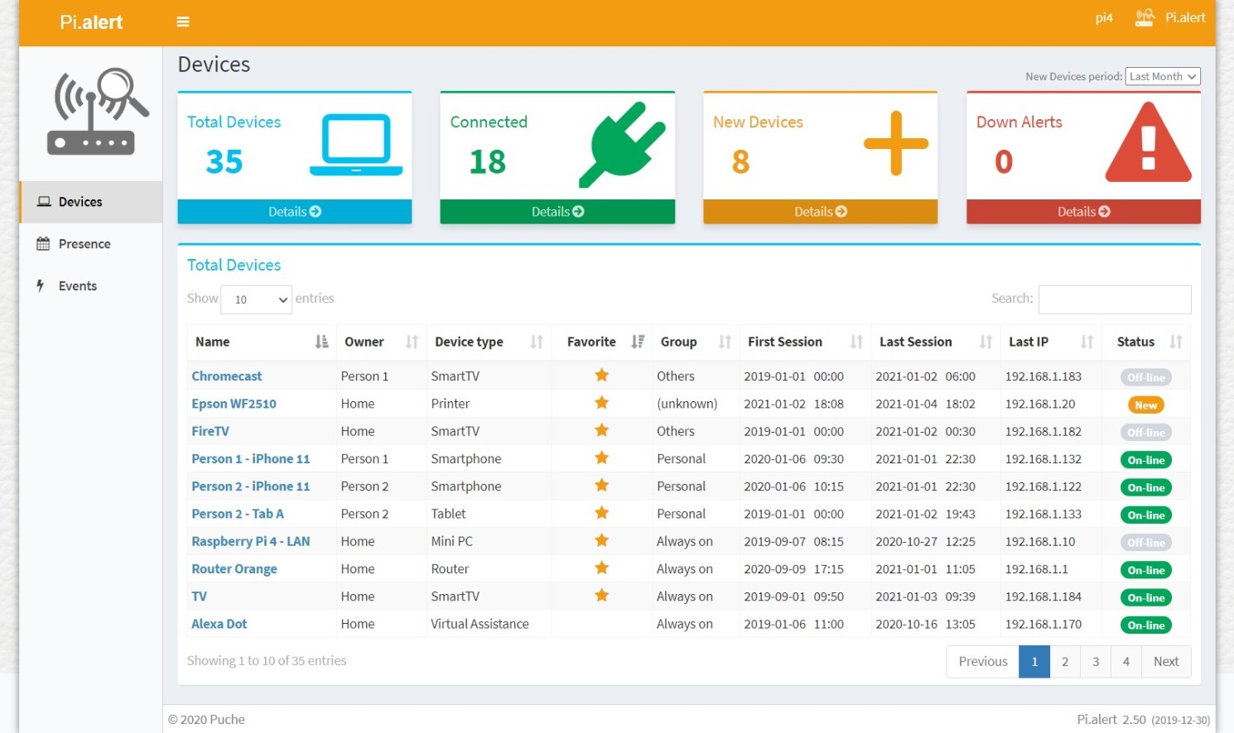Sort table by Name column
The image size is (1234, 733).
[x=321, y=342]
